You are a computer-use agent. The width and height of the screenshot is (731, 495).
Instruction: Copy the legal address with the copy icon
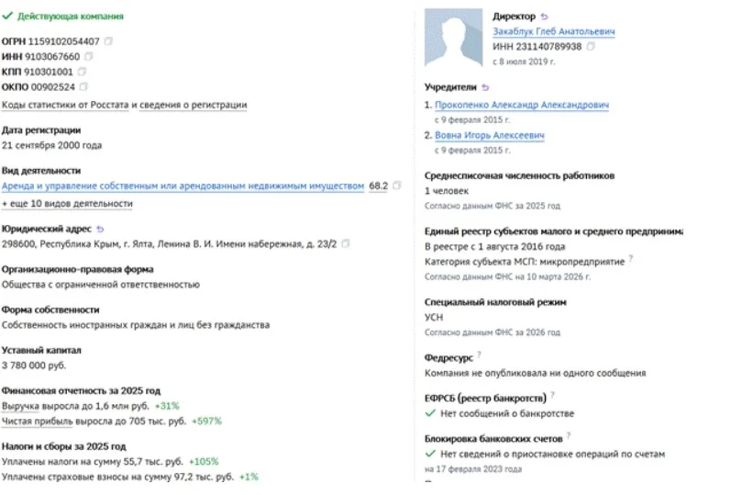(345, 244)
